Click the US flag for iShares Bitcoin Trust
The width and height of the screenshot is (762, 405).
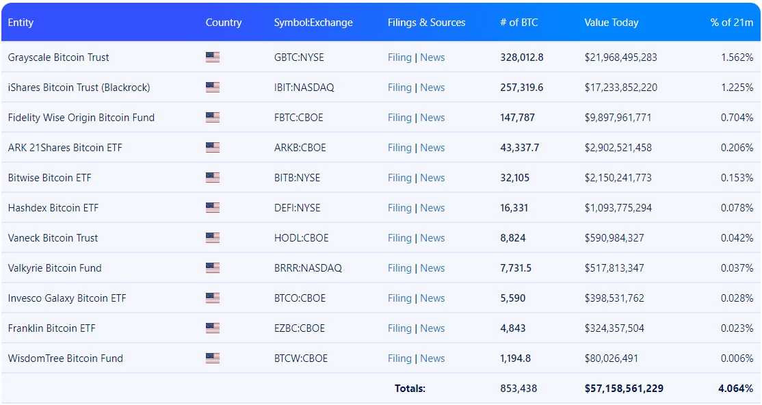coord(212,88)
